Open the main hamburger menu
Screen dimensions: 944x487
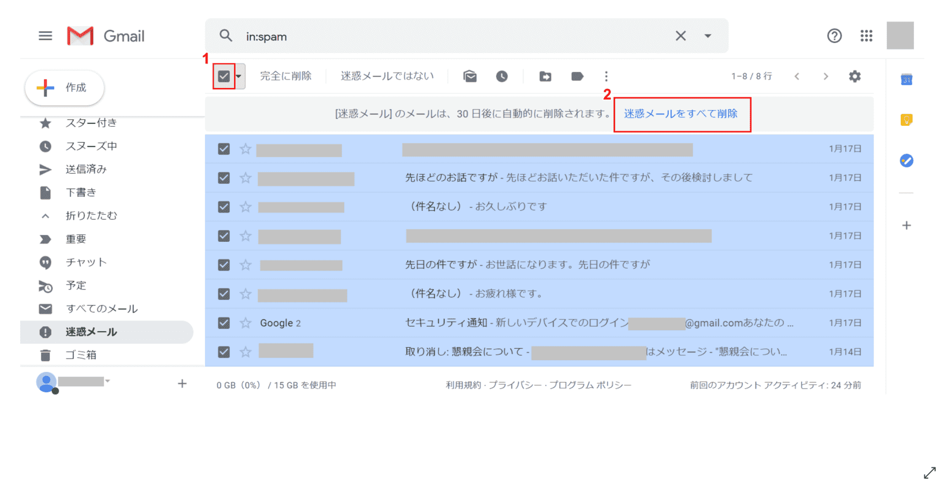[45, 36]
